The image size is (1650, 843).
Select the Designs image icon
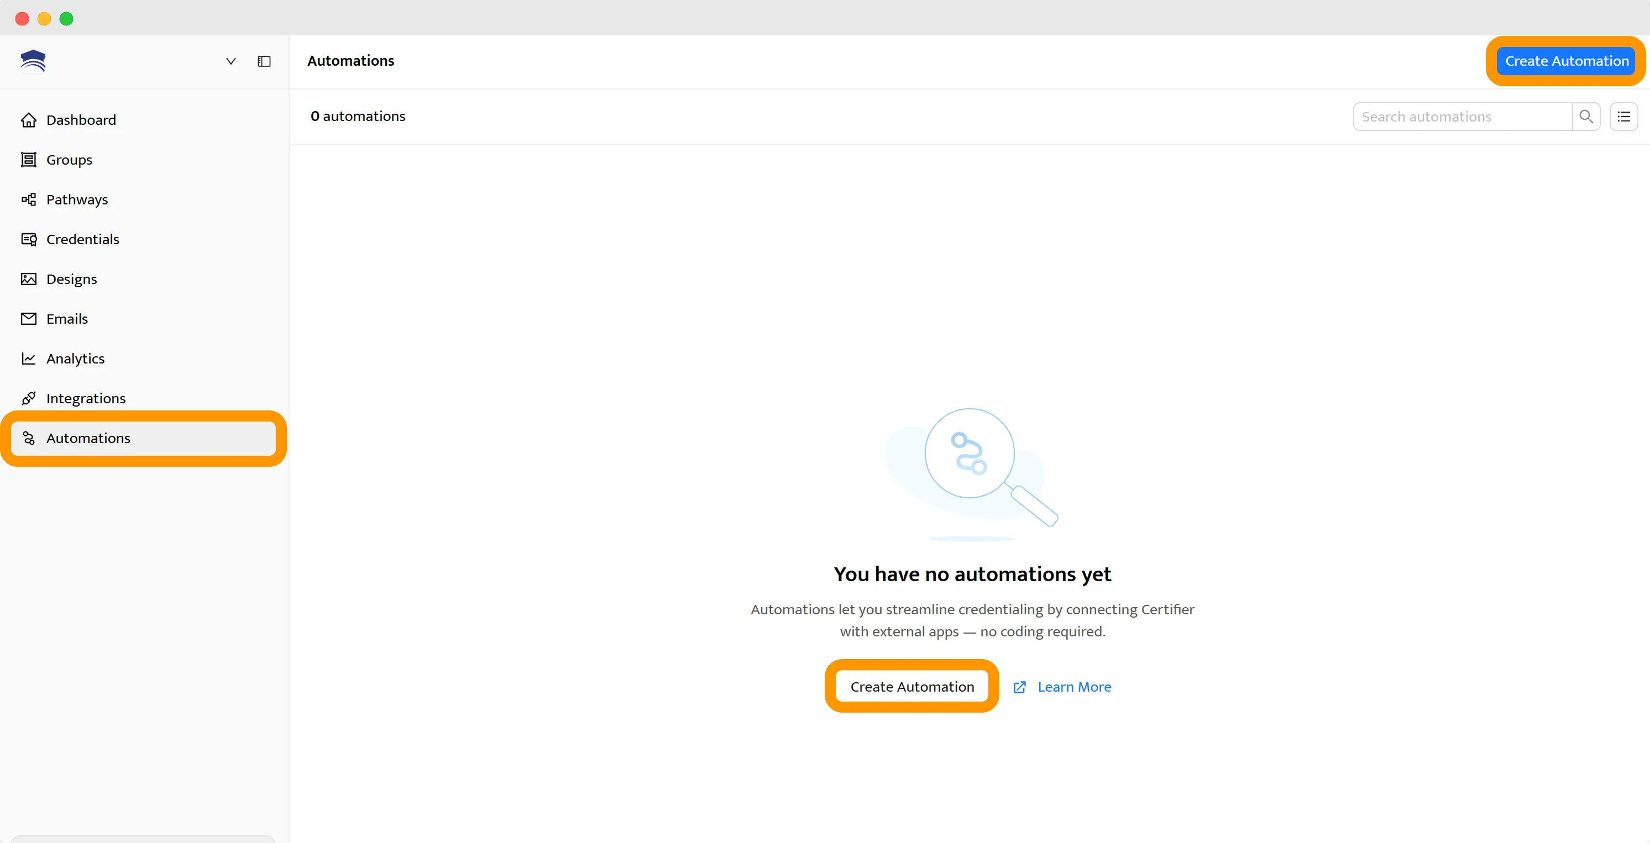(29, 278)
